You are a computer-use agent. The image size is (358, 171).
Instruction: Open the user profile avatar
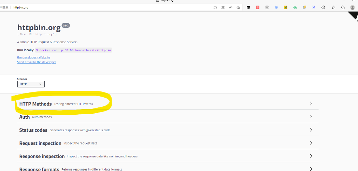tap(352, 7)
